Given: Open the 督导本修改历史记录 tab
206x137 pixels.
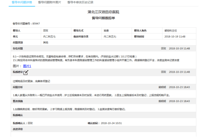Looking at the screenshot, I should click(x=80, y=2).
